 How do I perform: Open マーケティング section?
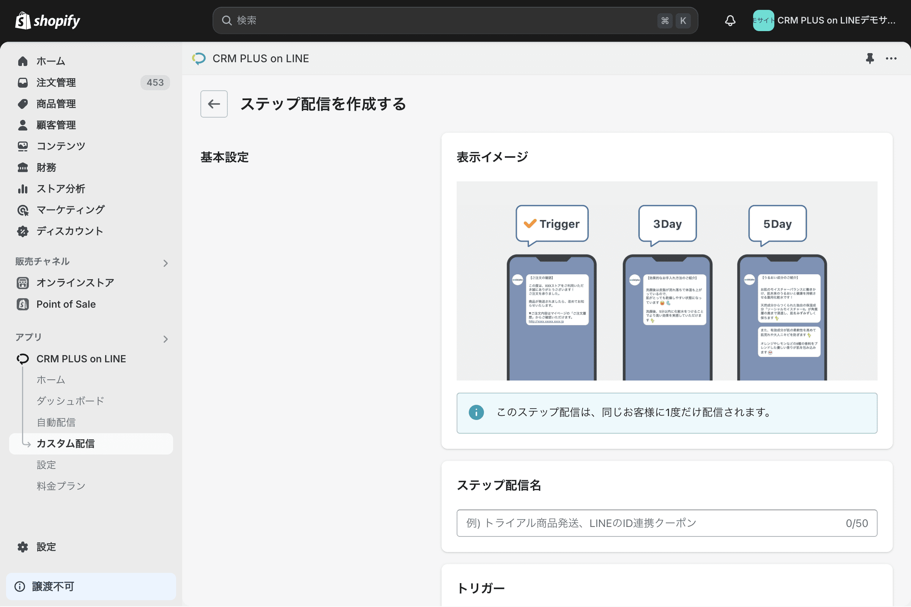point(70,209)
